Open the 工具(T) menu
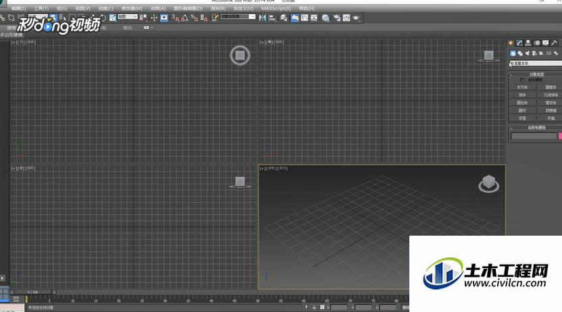This screenshot has width=562, height=312. (41, 8)
